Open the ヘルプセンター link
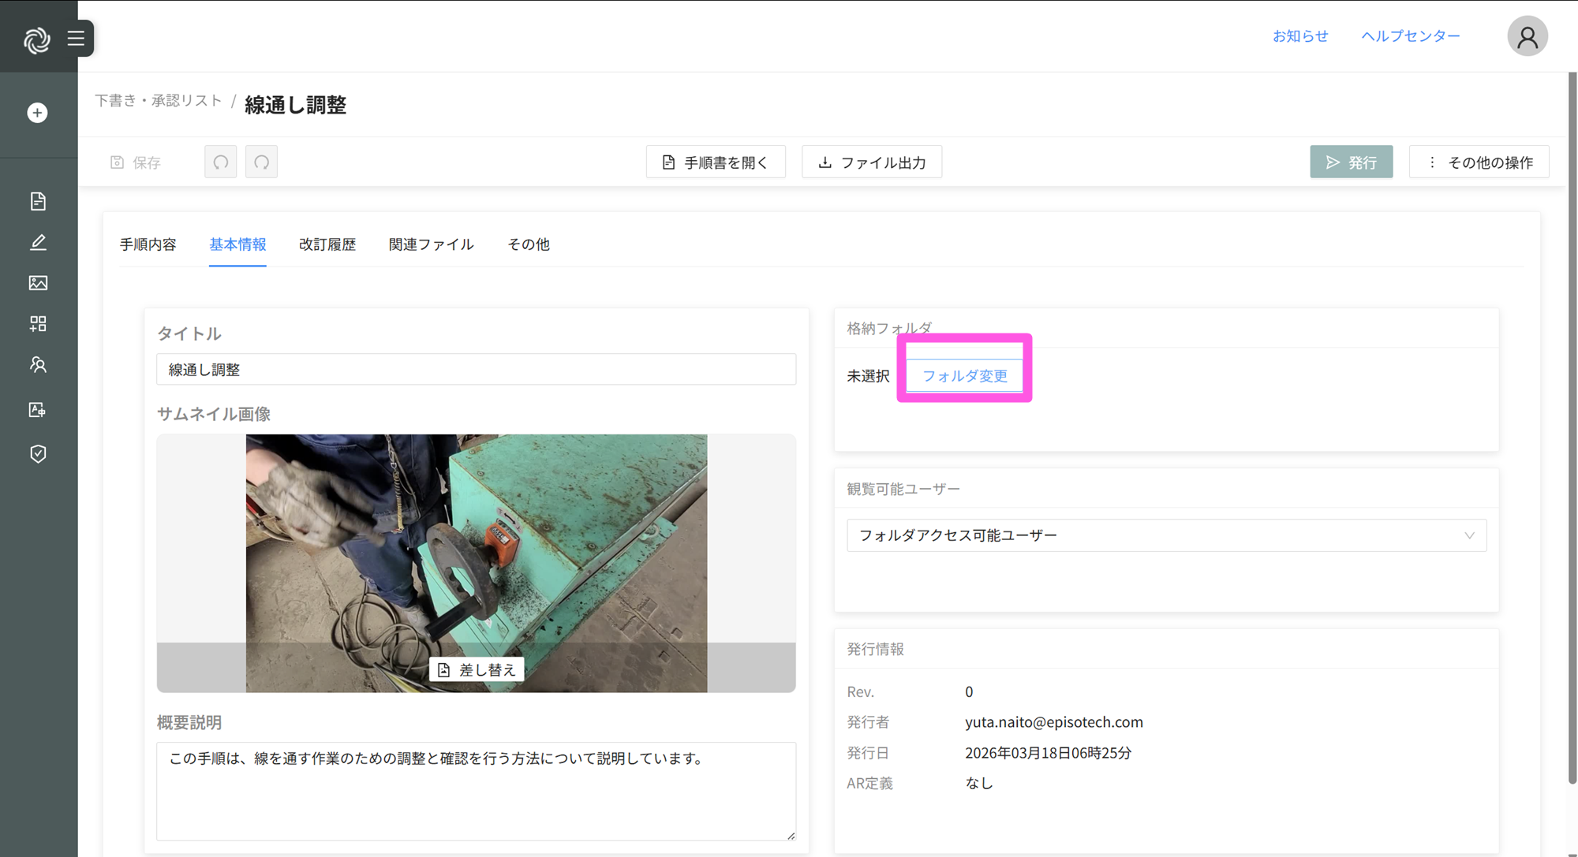 (x=1410, y=36)
